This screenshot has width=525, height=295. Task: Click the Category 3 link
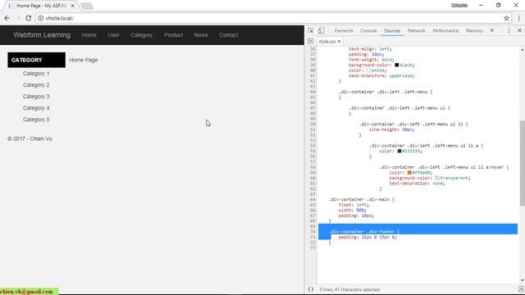point(36,97)
